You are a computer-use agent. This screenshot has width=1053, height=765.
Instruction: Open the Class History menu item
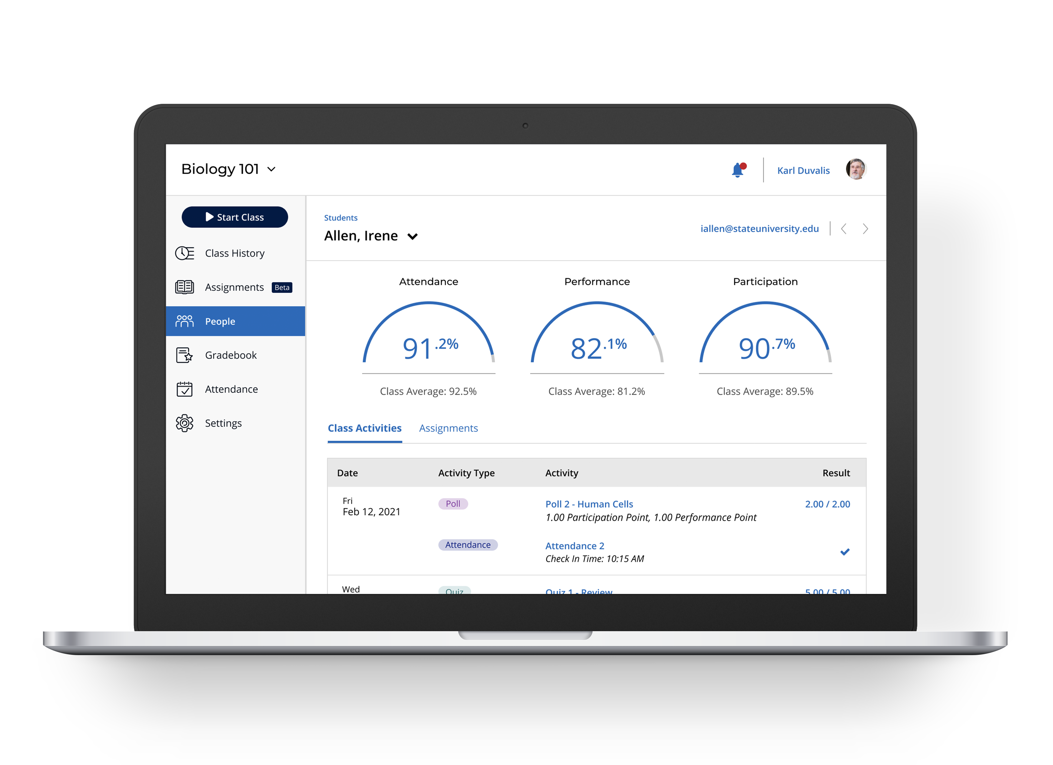pyautogui.click(x=235, y=253)
